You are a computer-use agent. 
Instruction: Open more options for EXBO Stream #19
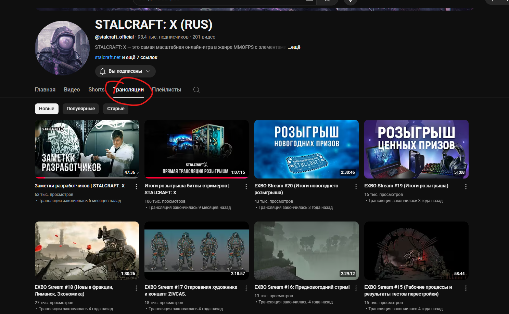coord(466,187)
